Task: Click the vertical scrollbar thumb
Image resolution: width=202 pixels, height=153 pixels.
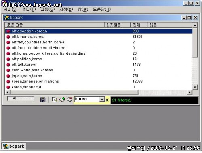Action: coord(195,43)
